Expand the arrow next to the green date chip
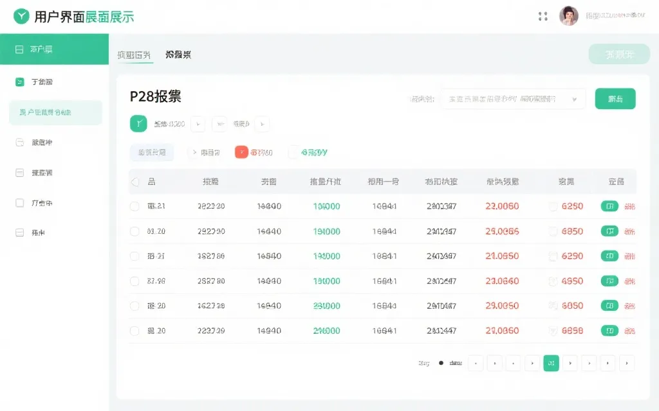The height and width of the screenshot is (411, 659). (x=198, y=123)
